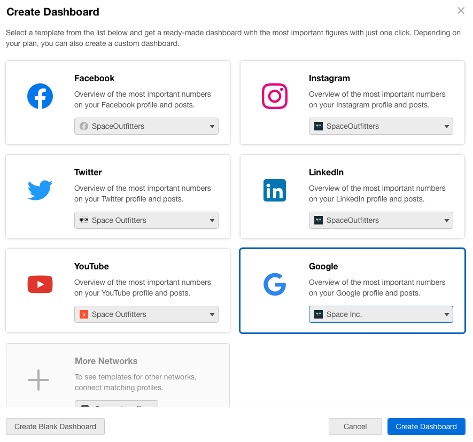
Task: Select the Instagram template title
Action: point(329,78)
